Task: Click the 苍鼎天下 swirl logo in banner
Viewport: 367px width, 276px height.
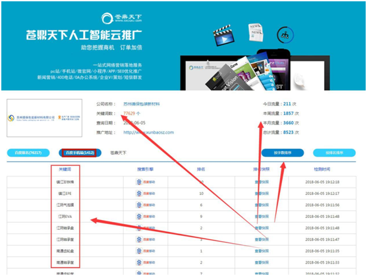Action: [107, 18]
